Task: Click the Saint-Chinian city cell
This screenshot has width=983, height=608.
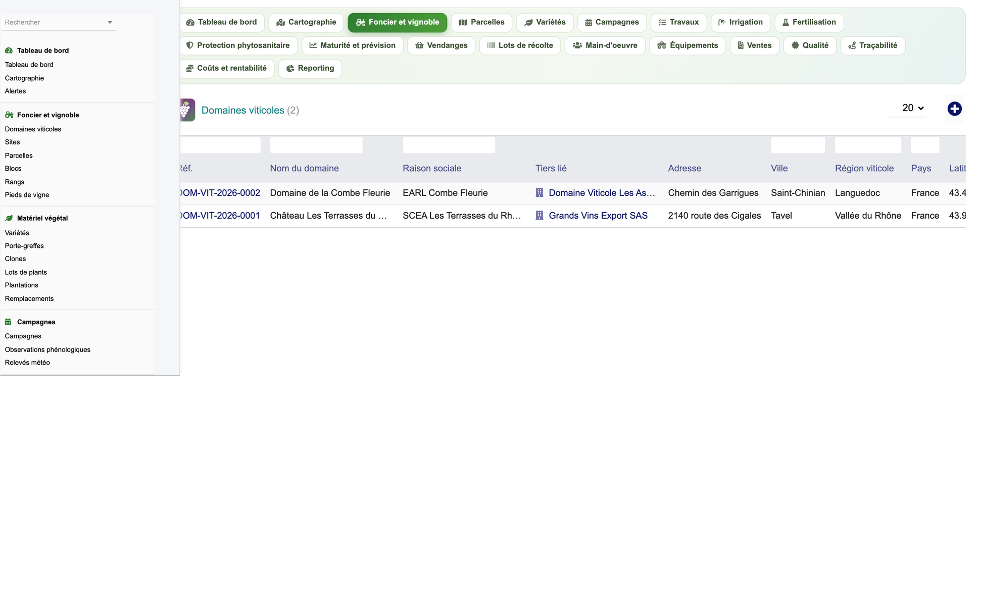Action: pyautogui.click(x=798, y=193)
